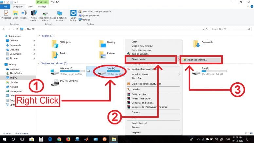Choose Give access to menu entry
The height and width of the screenshot is (143, 254).
[x=151, y=59]
